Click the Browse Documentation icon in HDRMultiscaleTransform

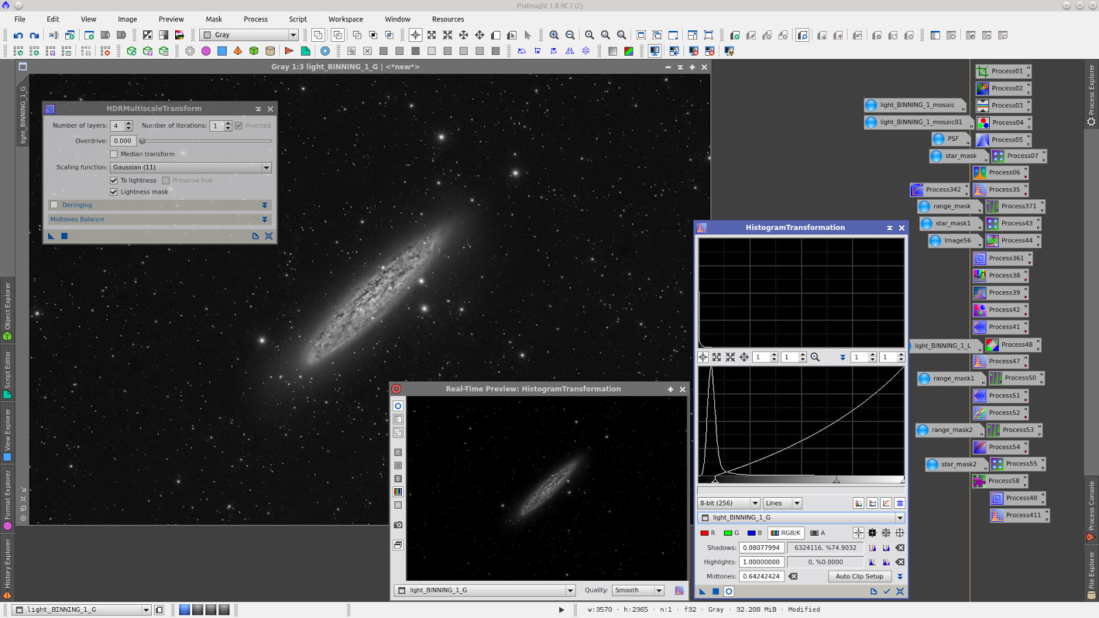(256, 236)
